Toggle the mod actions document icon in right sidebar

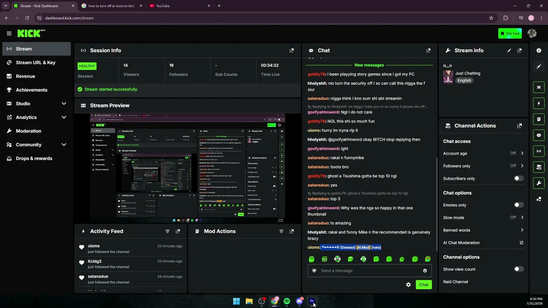[x=539, y=119]
